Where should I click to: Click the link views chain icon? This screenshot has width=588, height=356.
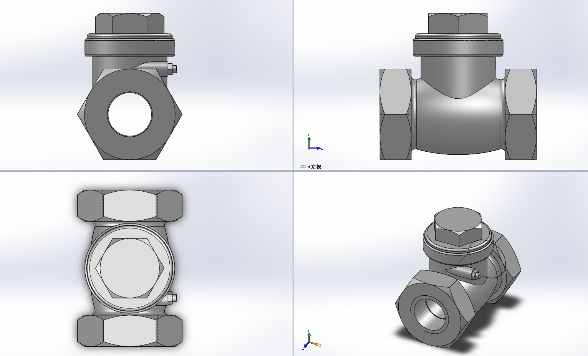click(x=303, y=167)
